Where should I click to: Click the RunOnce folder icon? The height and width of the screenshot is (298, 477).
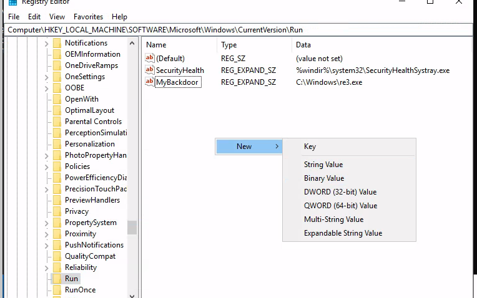[57, 290]
